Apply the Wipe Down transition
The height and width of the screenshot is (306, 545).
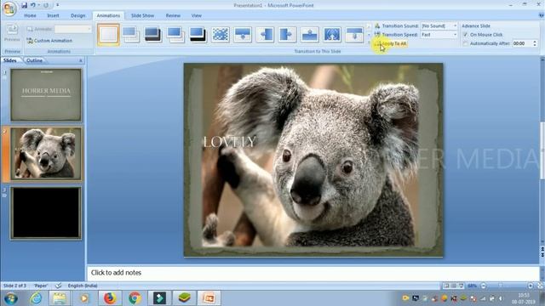pos(243,35)
